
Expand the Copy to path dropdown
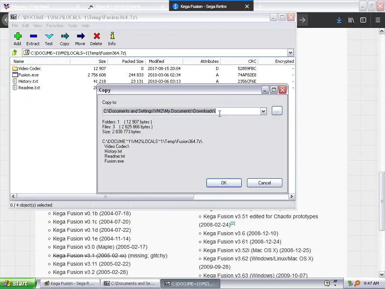pyautogui.click(x=263, y=111)
